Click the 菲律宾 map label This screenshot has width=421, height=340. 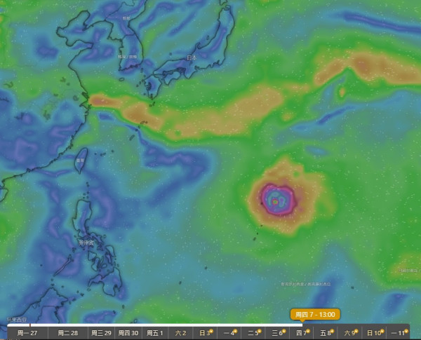click(x=86, y=243)
